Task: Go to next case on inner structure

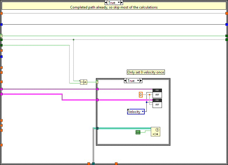Action: [141, 81]
